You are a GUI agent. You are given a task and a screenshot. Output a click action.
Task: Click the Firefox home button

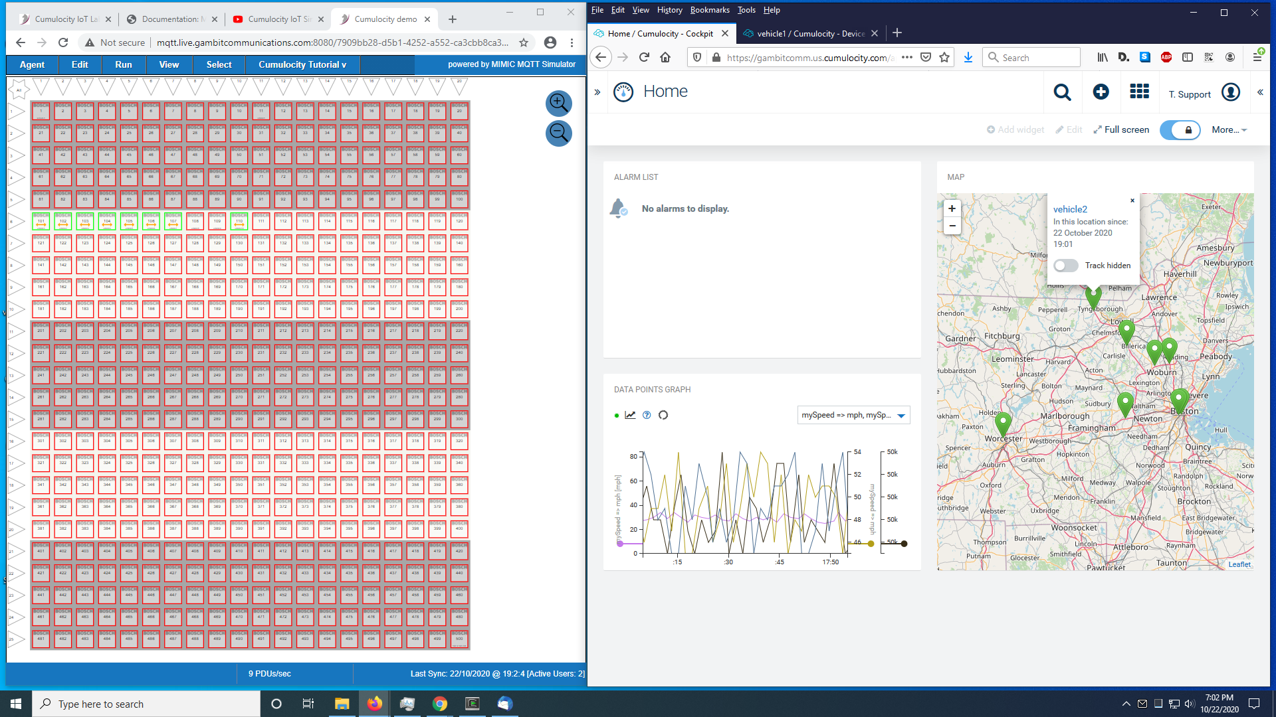click(x=665, y=58)
